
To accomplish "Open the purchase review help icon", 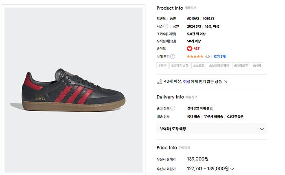I will [173, 57].
